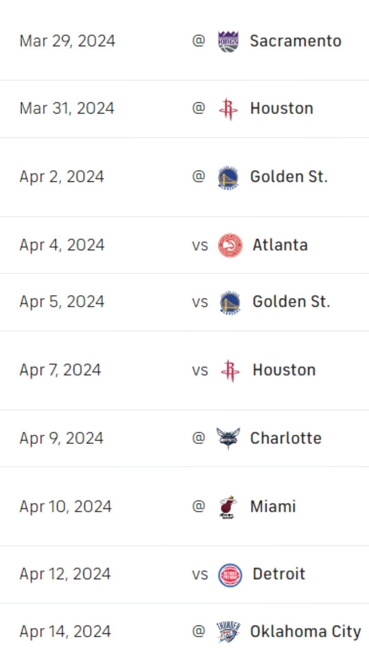This screenshot has width=369, height=656.
Task: Open the Atlanta team link
Action: click(x=280, y=245)
